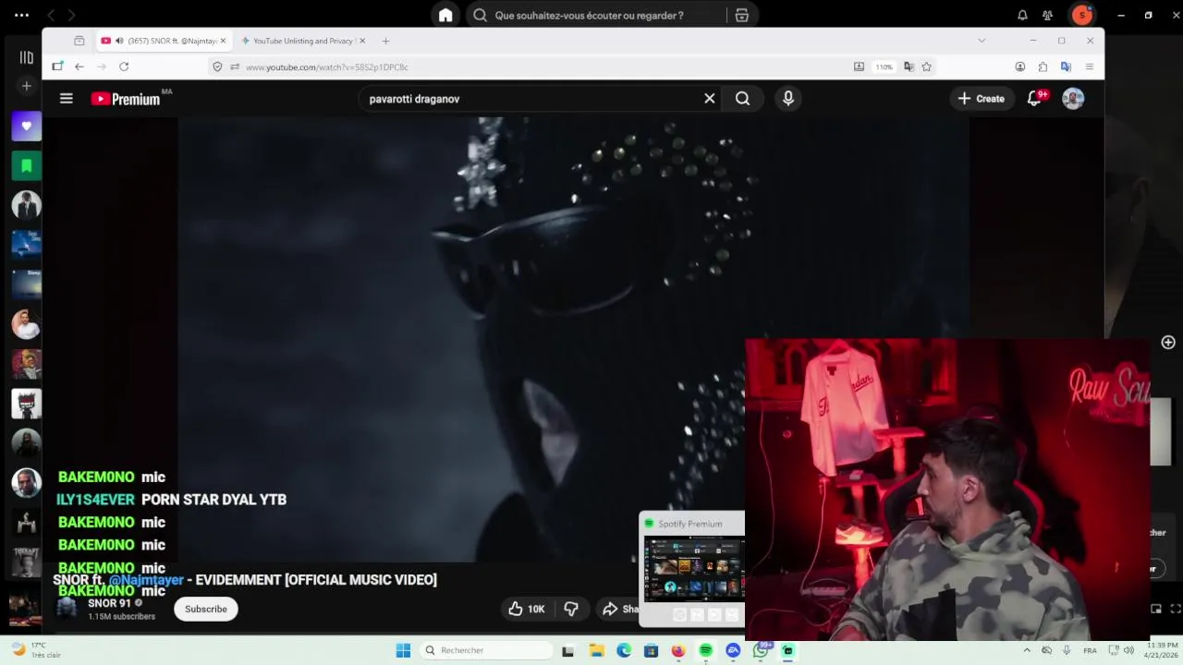
Task: Open the browser extensions puzzle icon
Action: 1043,66
